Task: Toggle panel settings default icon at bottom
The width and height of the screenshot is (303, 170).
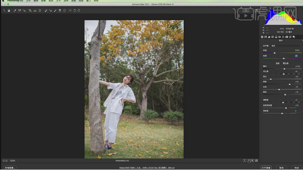Action: point(257,160)
